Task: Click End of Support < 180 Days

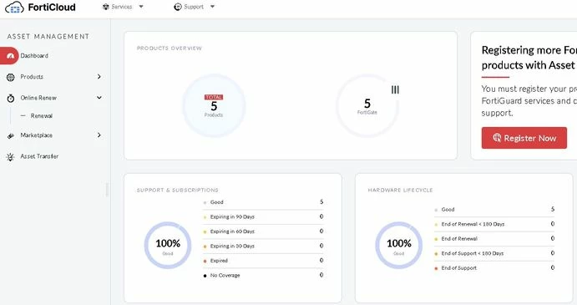Action: point(494,253)
